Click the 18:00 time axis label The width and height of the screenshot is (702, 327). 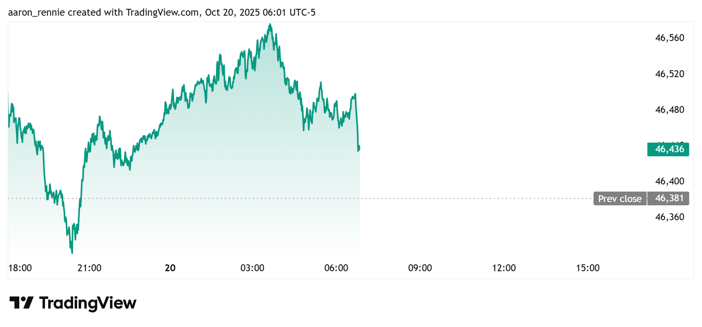point(20,268)
